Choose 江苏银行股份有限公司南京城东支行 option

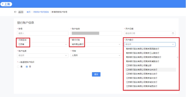pos(150,82)
